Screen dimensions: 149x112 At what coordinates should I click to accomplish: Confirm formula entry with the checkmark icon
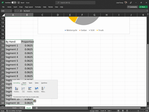point(18,11)
